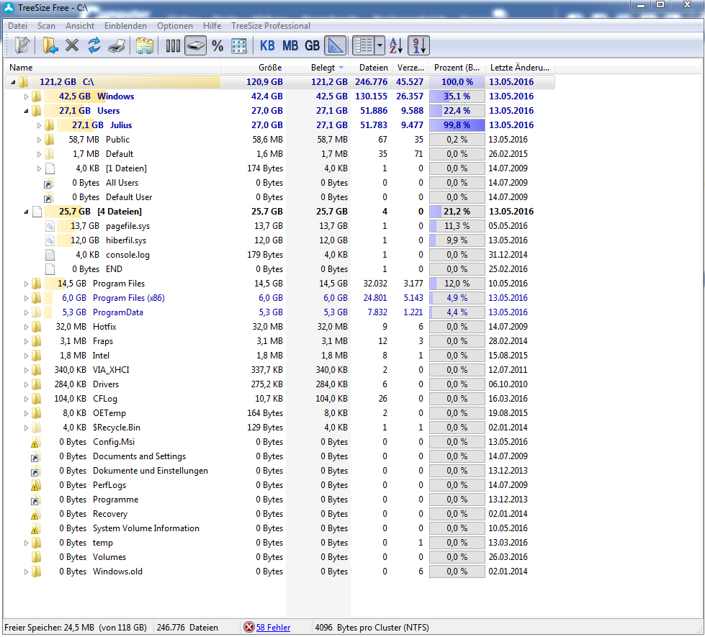Click the hiberfil.sys file icon
The width and height of the screenshot is (705, 637).
(x=50, y=240)
